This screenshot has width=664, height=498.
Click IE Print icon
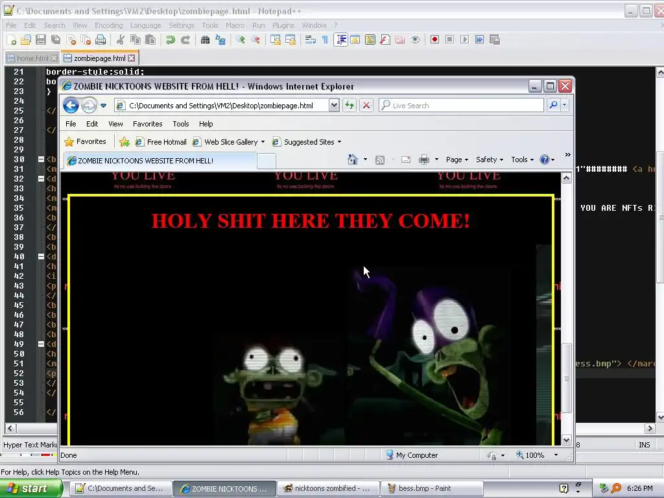(424, 160)
